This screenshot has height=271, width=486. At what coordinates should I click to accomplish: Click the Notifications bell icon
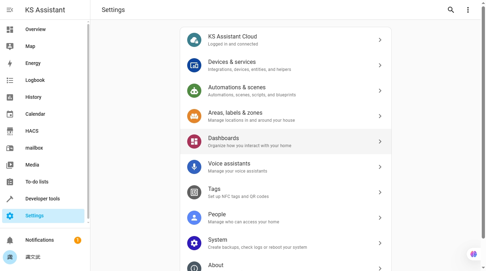10,240
